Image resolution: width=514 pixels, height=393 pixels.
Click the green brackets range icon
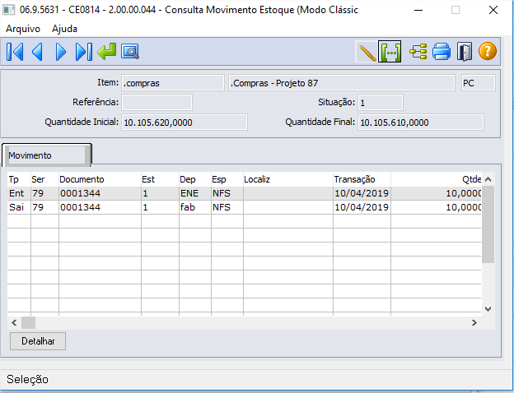(x=390, y=52)
